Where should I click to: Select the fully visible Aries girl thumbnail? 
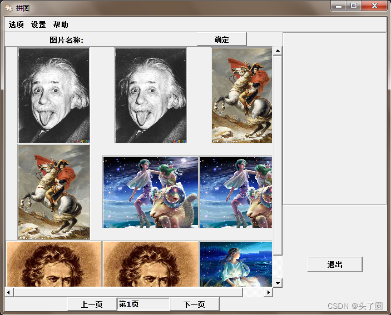tap(151, 192)
